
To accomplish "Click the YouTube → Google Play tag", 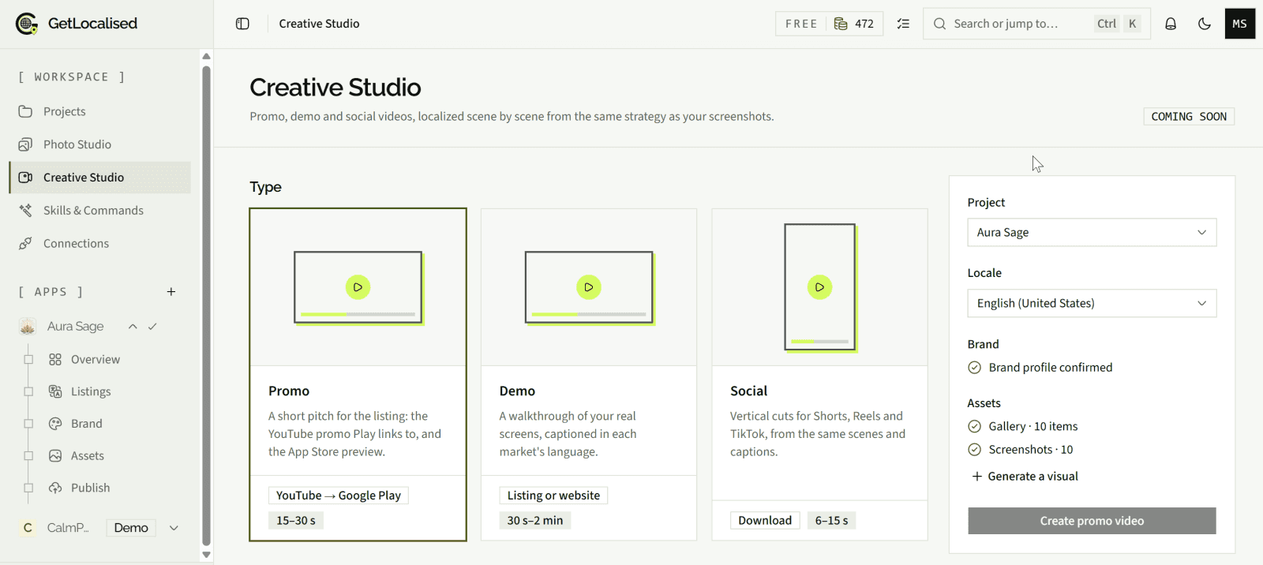I will point(339,496).
